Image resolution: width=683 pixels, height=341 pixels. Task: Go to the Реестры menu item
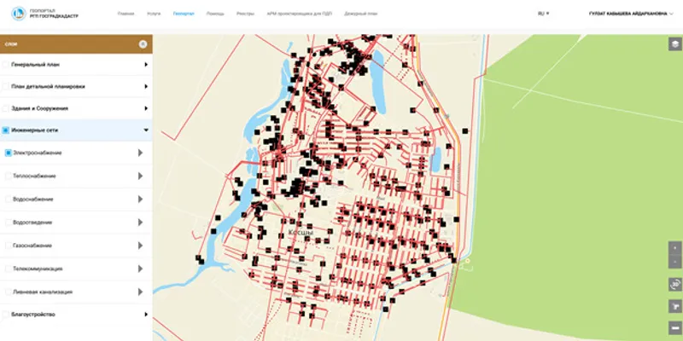245,14
